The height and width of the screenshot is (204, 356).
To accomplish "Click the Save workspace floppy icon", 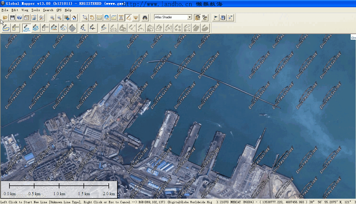I will click(12, 18).
